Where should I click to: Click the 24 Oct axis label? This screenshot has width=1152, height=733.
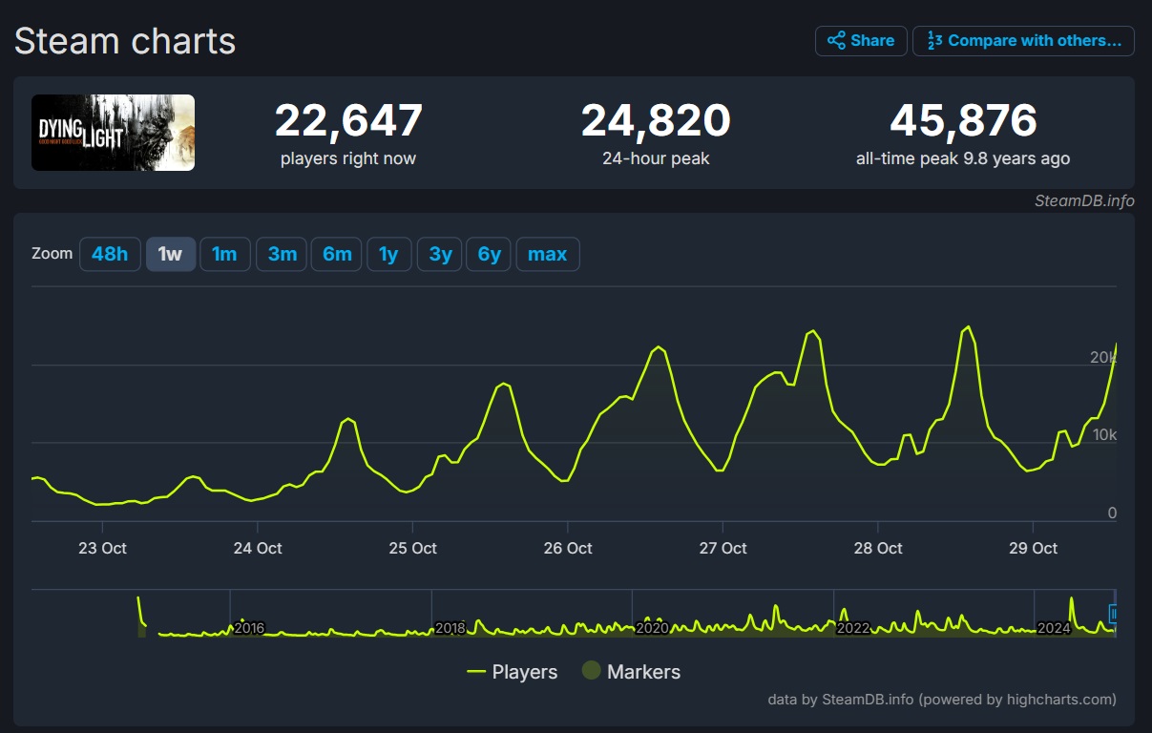pos(258,548)
